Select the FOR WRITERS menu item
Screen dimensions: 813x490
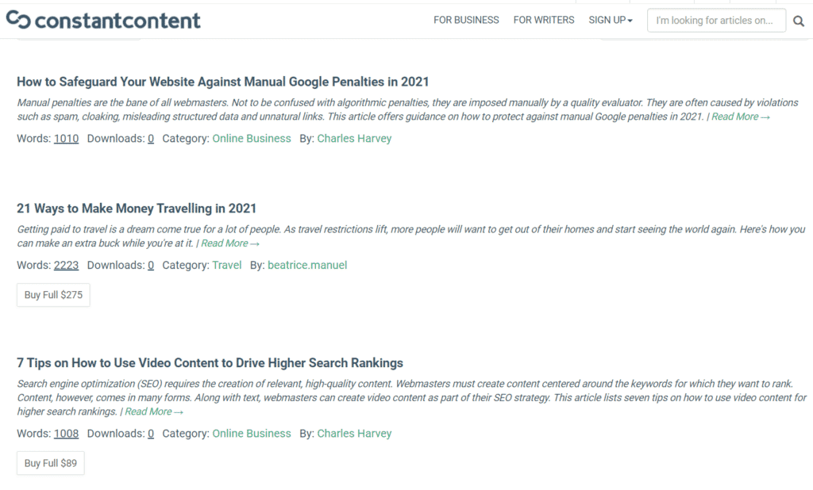(x=544, y=20)
